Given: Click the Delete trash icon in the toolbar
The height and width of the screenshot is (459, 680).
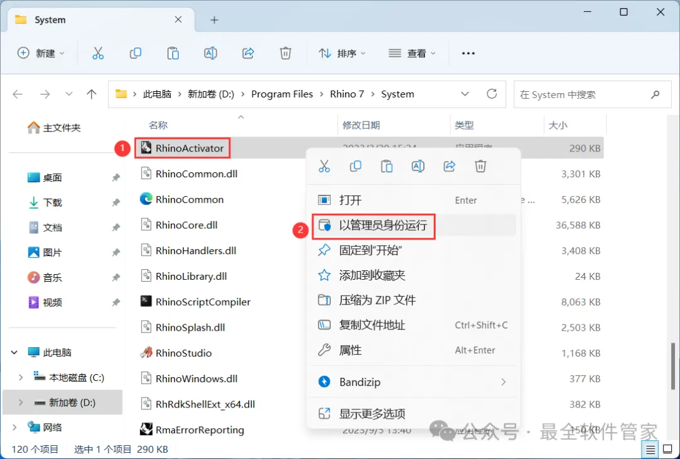Looking at the screenshot, I should (285, 53).
